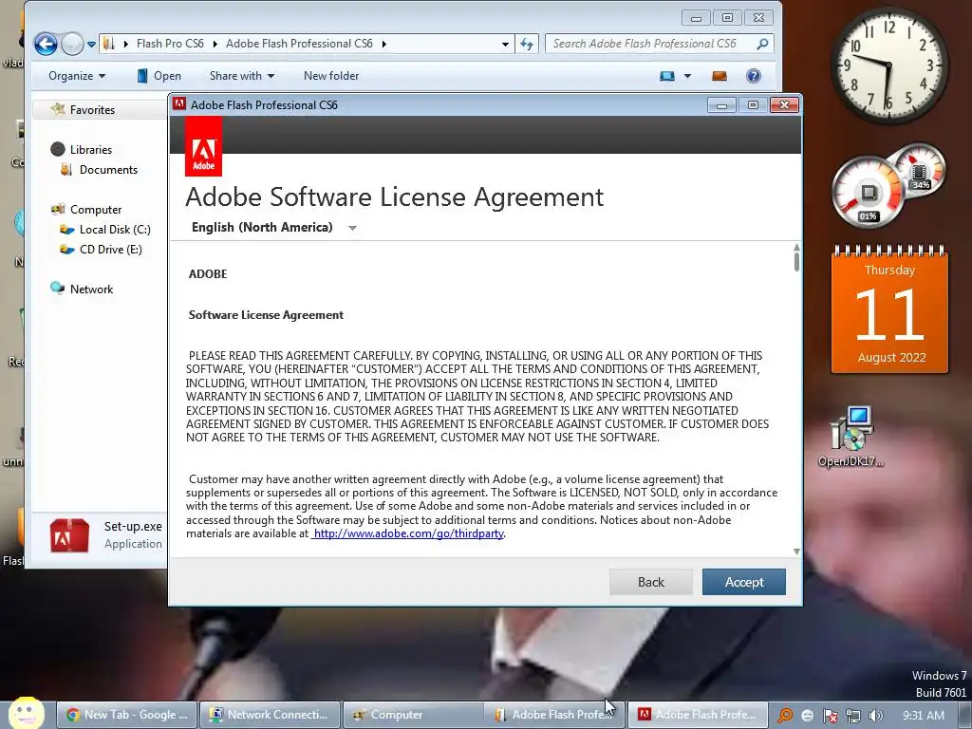Switch to Adobe Flash installer taskbar button

coord(698,715)
